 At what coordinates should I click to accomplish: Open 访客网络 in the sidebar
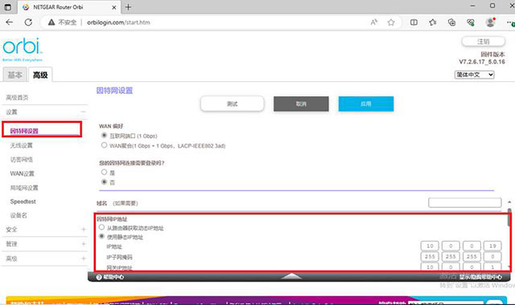coord(22,160)
